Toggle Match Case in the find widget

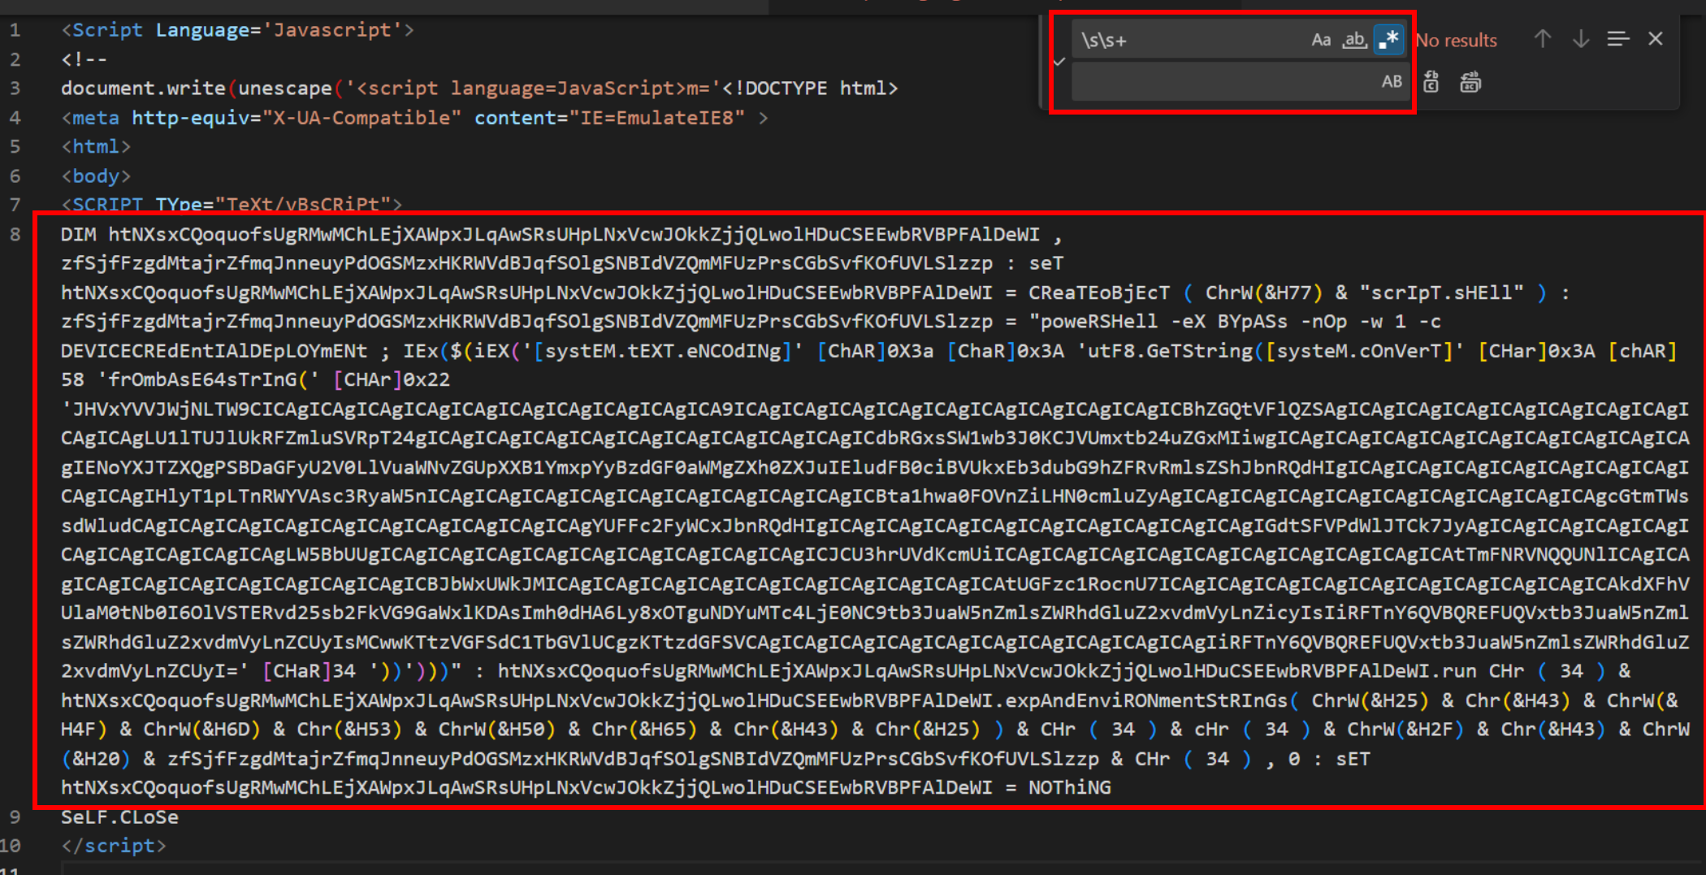(x=1321, y=40)
